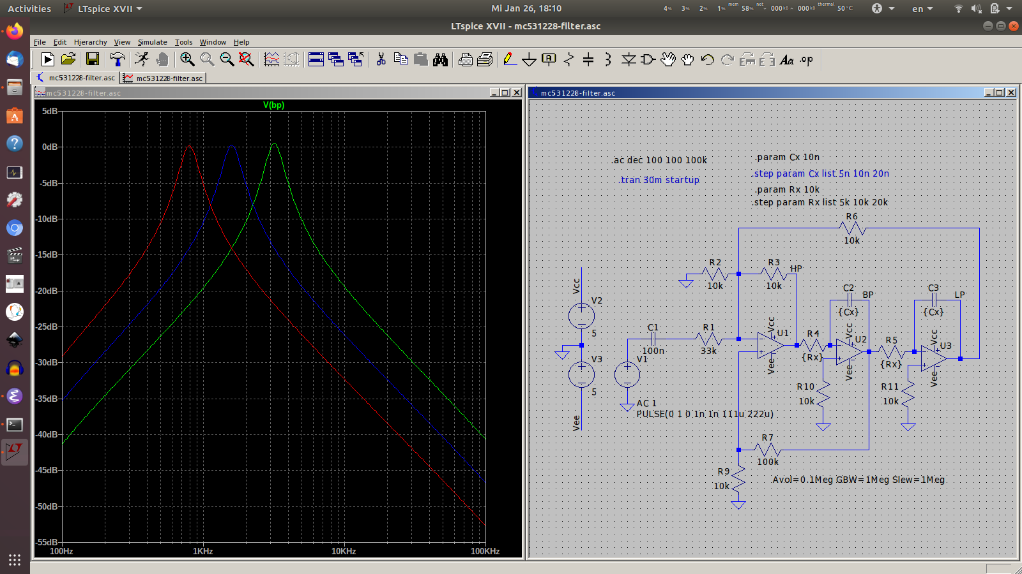Open the 'en' keyboard layout dropdown
This screenshot has height=574, width=1022.
[x=922, y=9]
